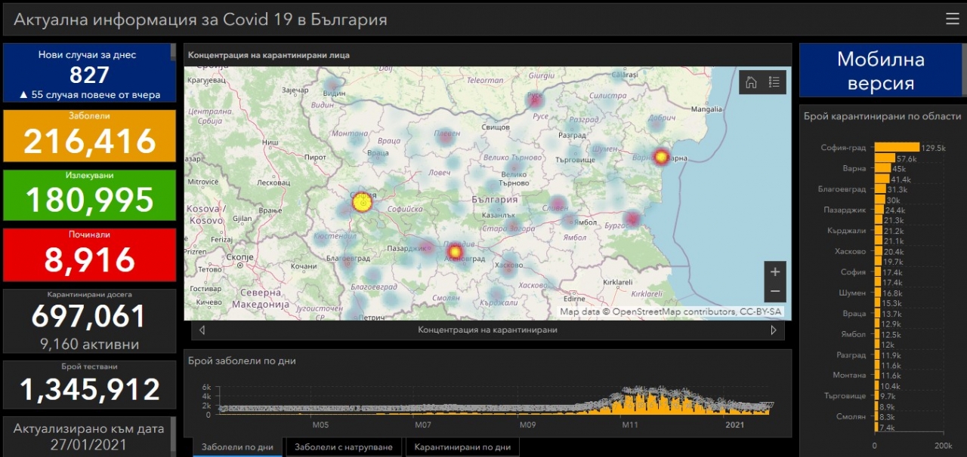Image resolution: width=967 pixels, height=457 pixels.
Task: Click the 2021 marker on the daily chart
Action: pos(734,425)
